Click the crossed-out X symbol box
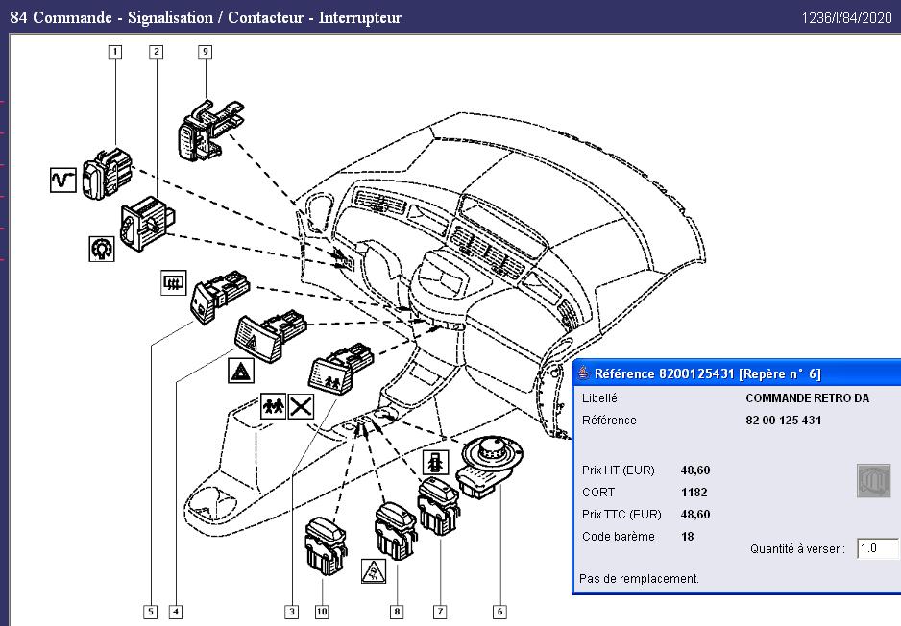 point(302,406)
